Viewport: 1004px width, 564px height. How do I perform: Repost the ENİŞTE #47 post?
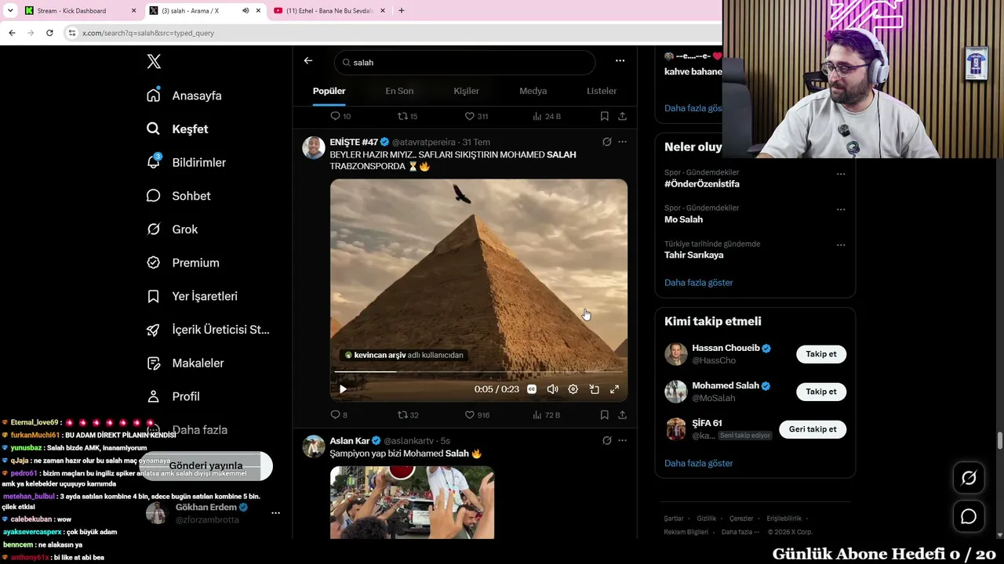pos(408,415)
